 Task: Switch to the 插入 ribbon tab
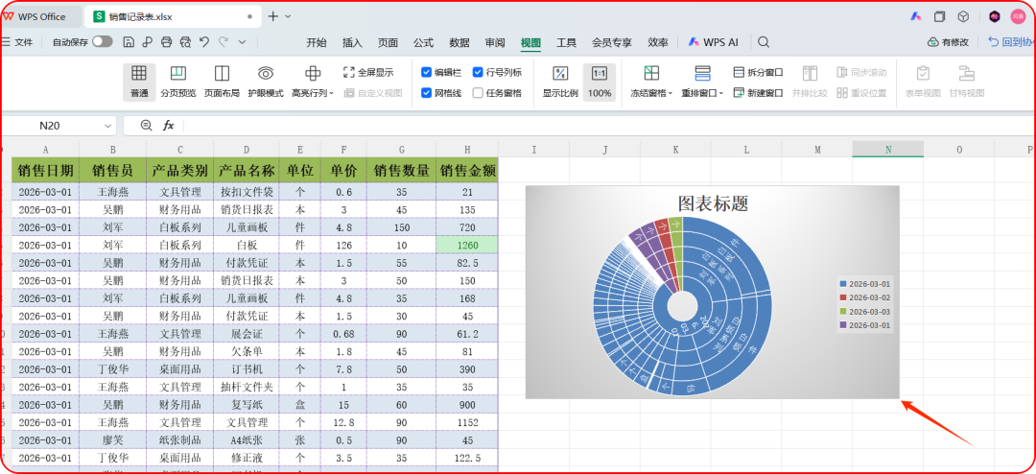(x=352, y=42)
